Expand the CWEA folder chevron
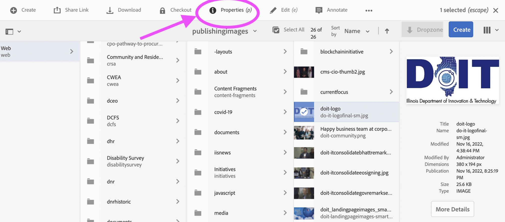Image resolution: width=505 pixels, height=222 pixels. (x=178, y=81)
